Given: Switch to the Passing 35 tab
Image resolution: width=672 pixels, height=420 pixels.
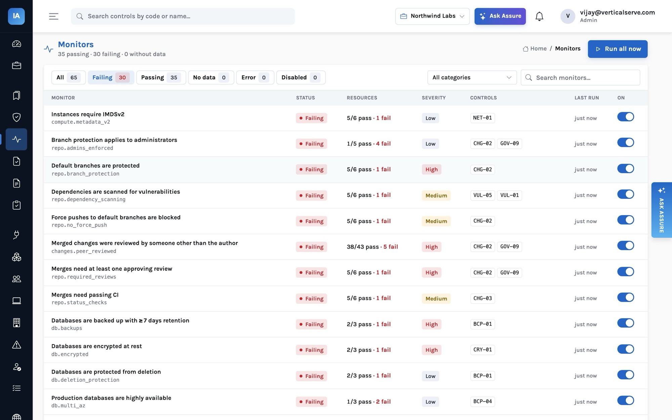Looking at the screenshot, I should click(x=161, y=78).
